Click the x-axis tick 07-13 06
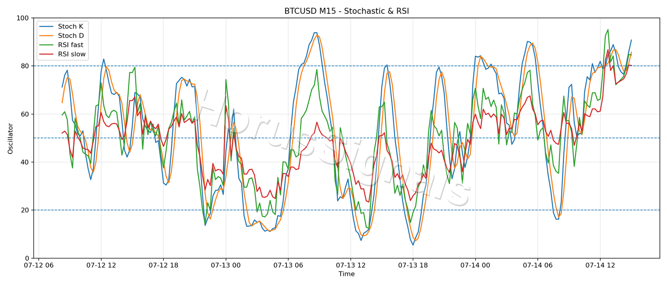 (288, 266)
